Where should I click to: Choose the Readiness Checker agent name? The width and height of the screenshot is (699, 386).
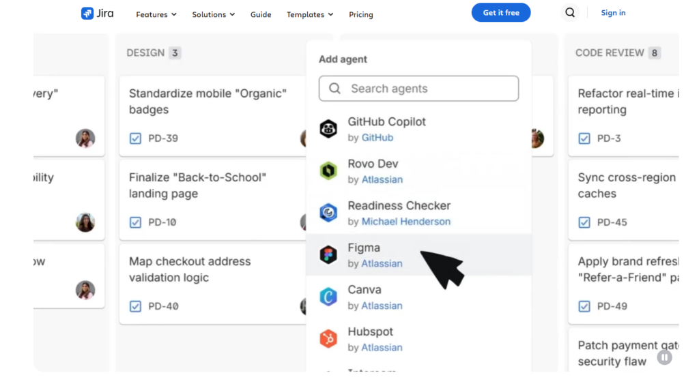(399, 206)
